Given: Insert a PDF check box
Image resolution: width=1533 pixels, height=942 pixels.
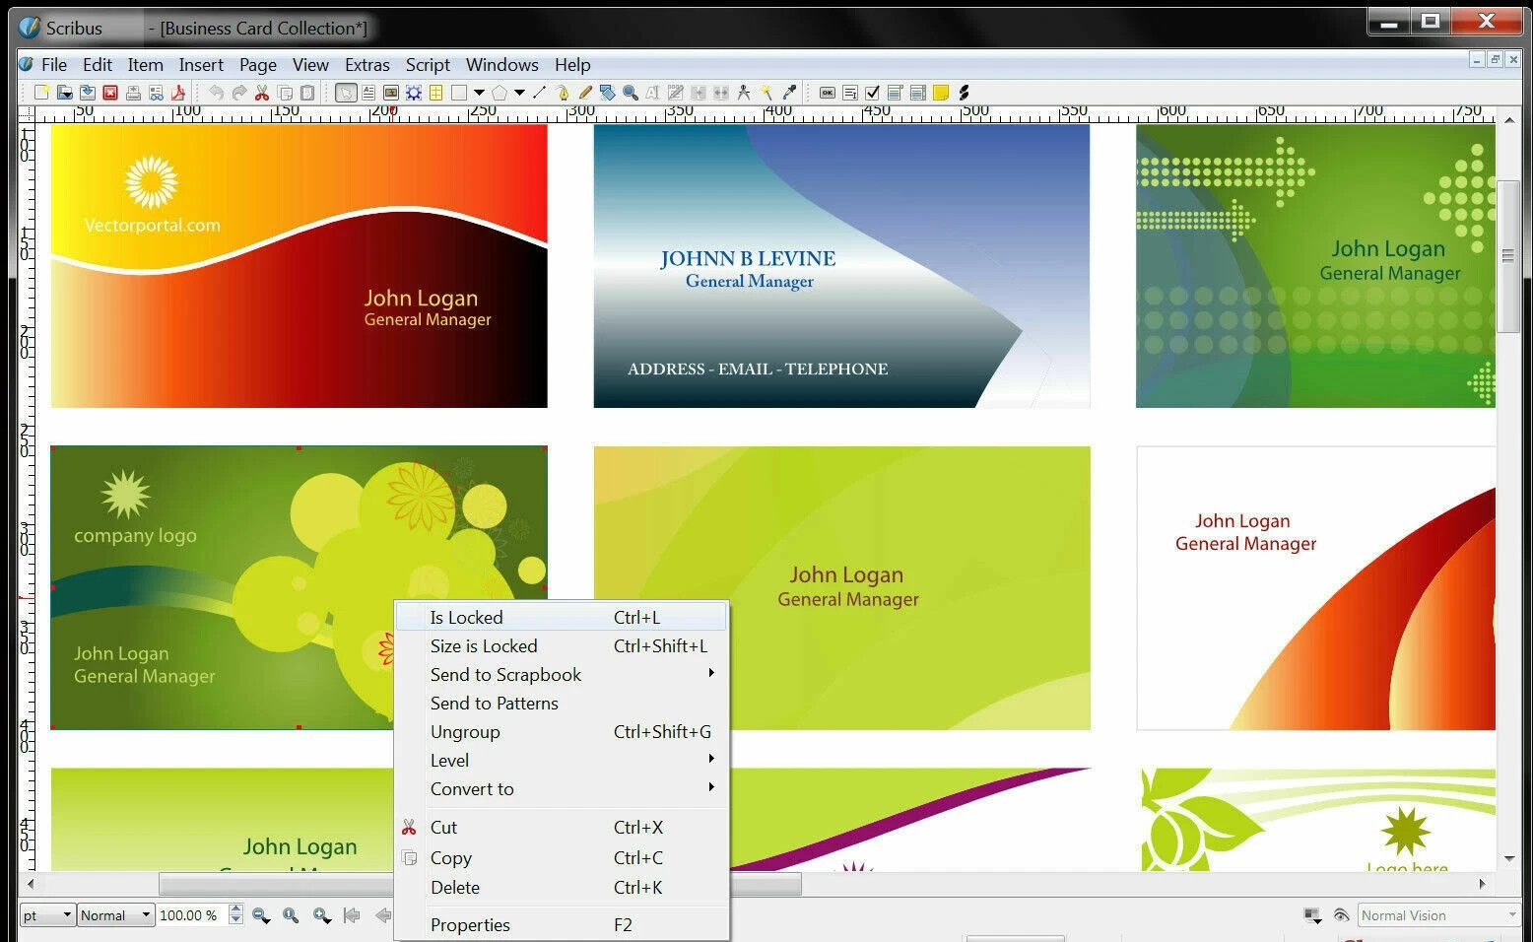Looking at the screenshot, I should (873, 93).
